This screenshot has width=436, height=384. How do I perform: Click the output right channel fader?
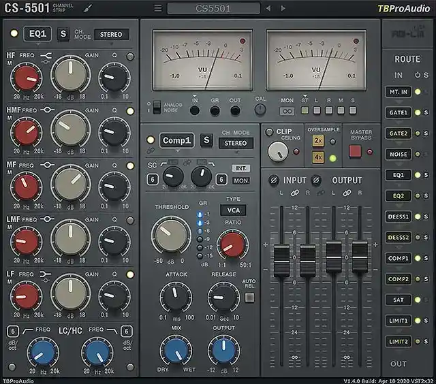click(x=360, y=257)
